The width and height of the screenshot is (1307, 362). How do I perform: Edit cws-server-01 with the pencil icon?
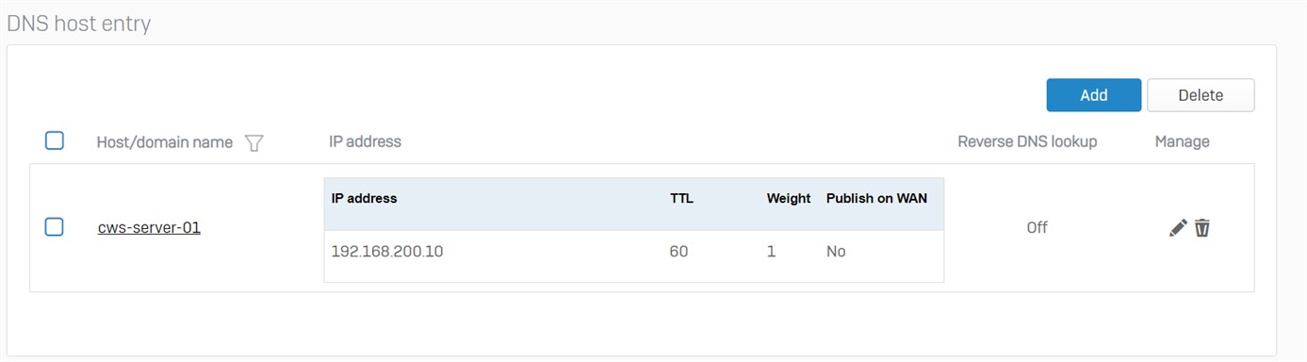[x=1178, y=227]
